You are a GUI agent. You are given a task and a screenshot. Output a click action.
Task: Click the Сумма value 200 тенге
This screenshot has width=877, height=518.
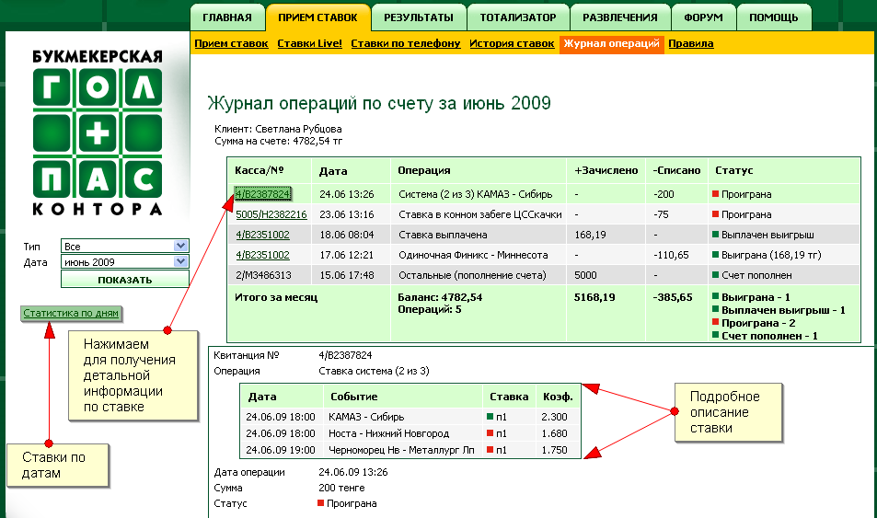click(341, 488)
